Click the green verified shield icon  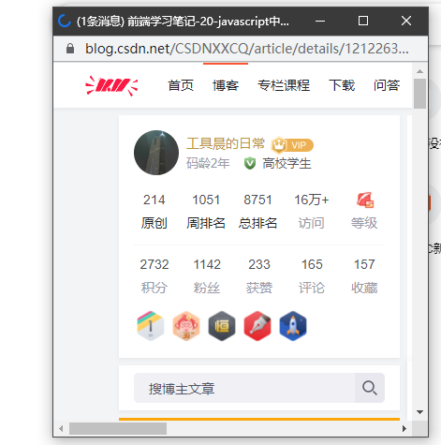[x=250, y=163]
